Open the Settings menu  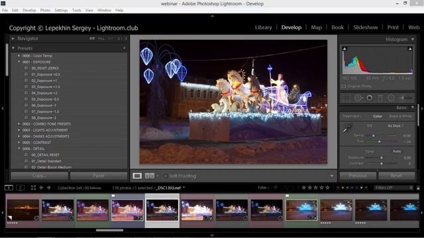pos(61,11)
